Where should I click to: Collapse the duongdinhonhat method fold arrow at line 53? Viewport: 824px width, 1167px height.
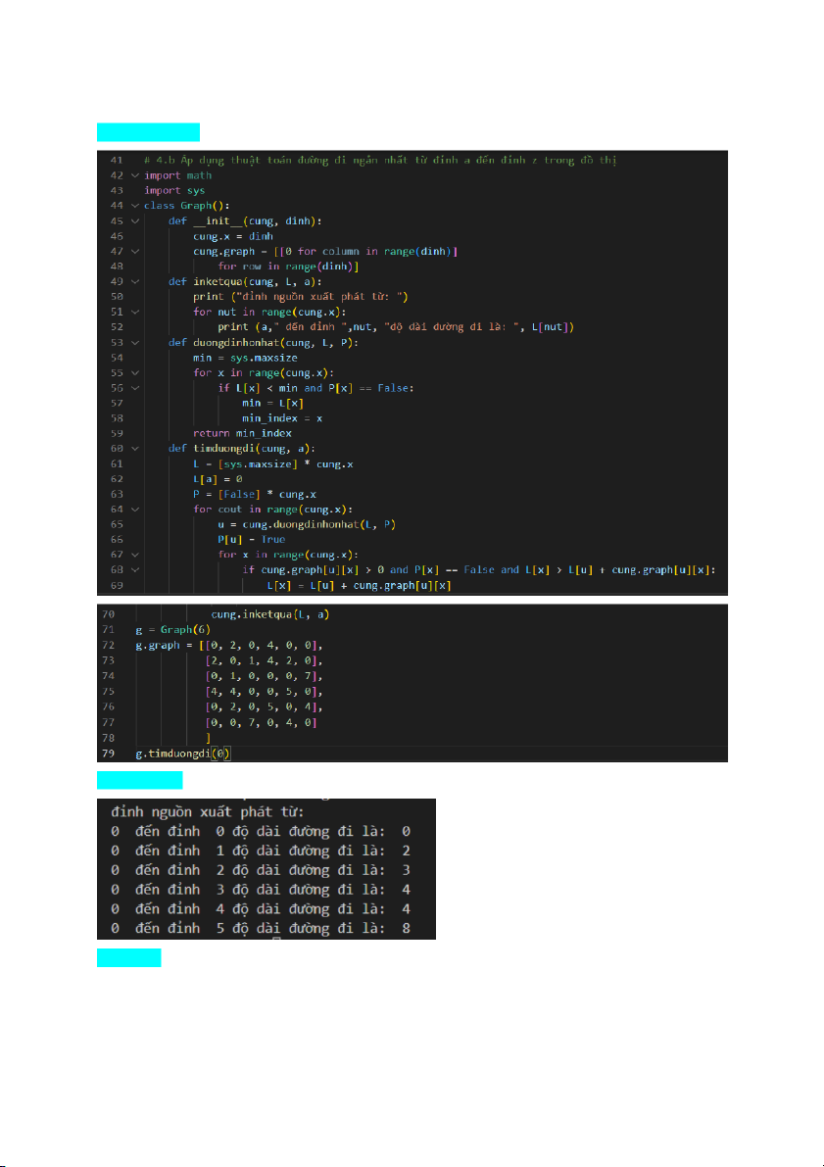pos(135,342)
